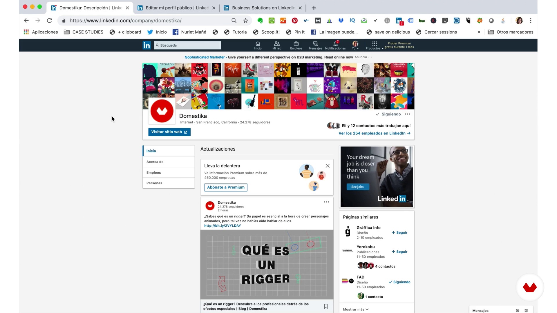Open Notificaciones bell icon
The width and height of the screenshot is (557, 313).
[x=335, y=45]
